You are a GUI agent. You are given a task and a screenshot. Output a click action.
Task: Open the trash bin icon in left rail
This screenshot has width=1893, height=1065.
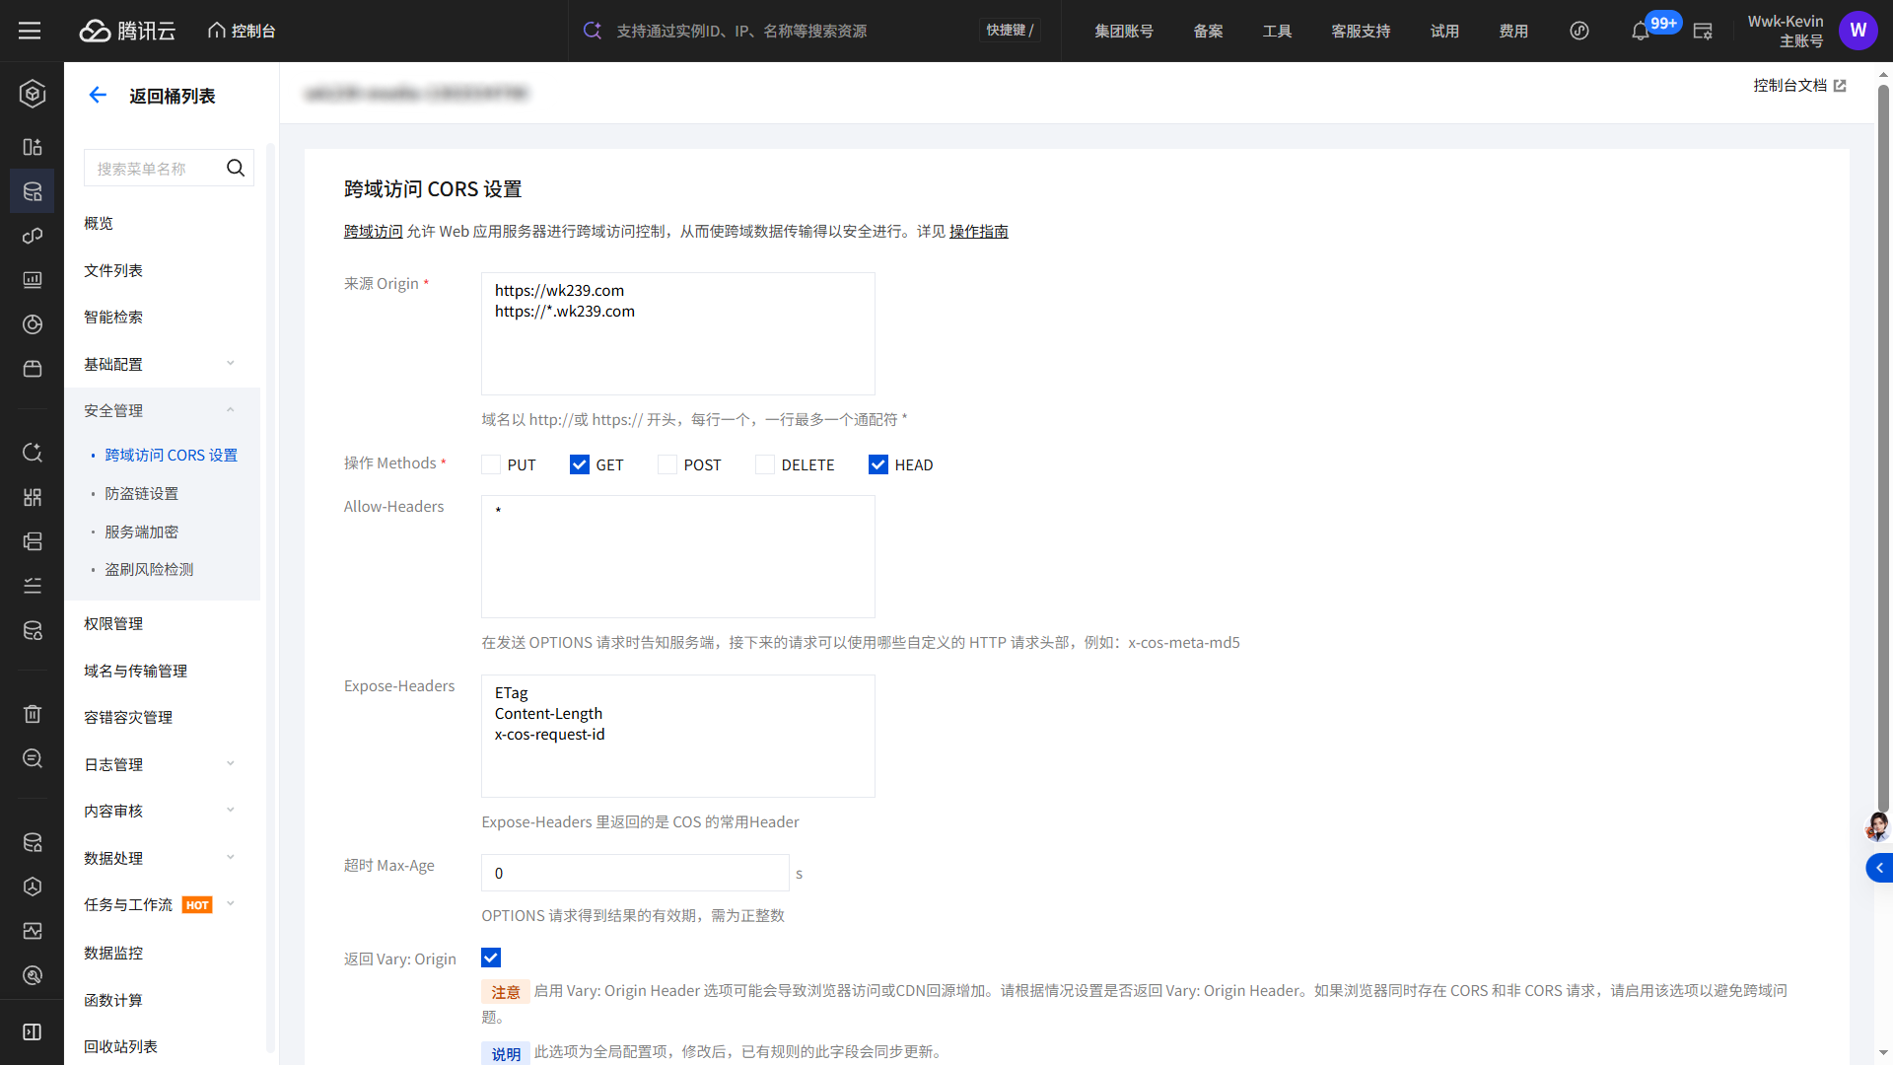tap(33, 713)
